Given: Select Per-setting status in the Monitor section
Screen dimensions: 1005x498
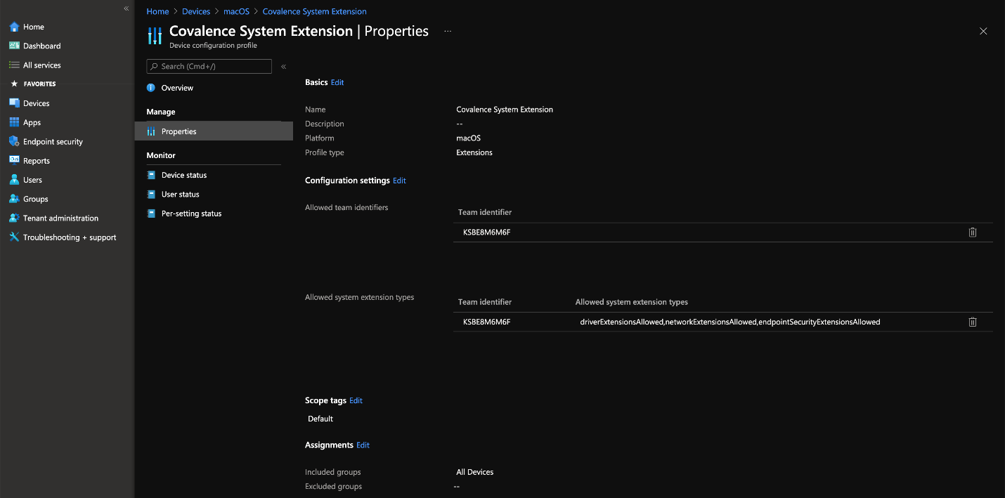Looking at the screenshot, I should tap(191, 213).
